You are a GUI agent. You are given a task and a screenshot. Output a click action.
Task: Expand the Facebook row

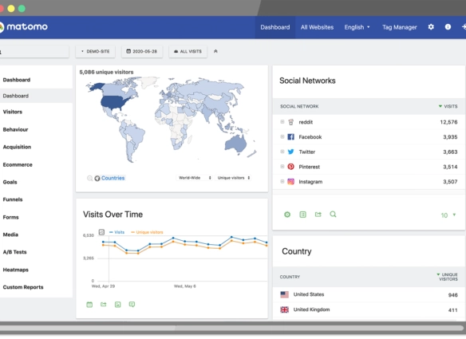click(x=282, y=136)
